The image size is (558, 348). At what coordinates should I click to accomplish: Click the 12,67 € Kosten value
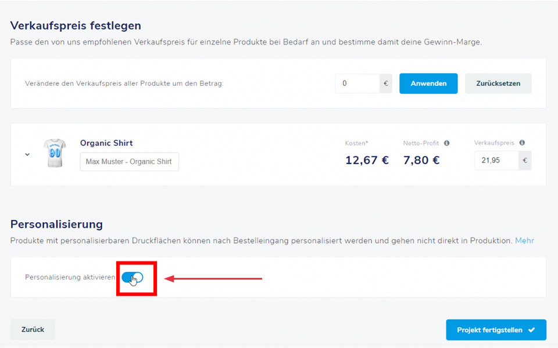click(x=367, y=160)
